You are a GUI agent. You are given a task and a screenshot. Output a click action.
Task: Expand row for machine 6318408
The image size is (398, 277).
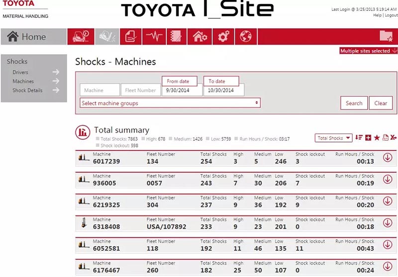[388, 223]
